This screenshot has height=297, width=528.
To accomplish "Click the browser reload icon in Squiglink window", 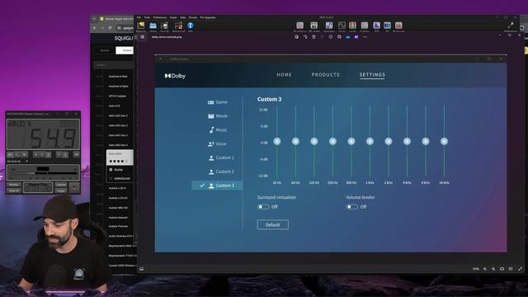I will (x=110, y=28).
